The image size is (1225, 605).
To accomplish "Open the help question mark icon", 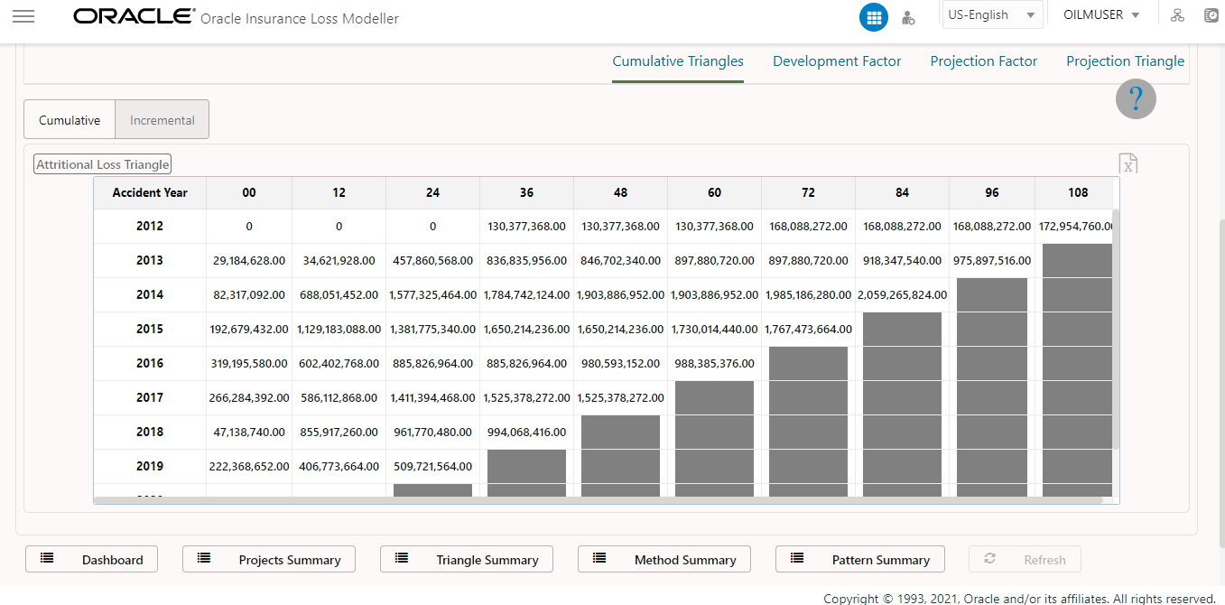I will (x=1136, y=98).
